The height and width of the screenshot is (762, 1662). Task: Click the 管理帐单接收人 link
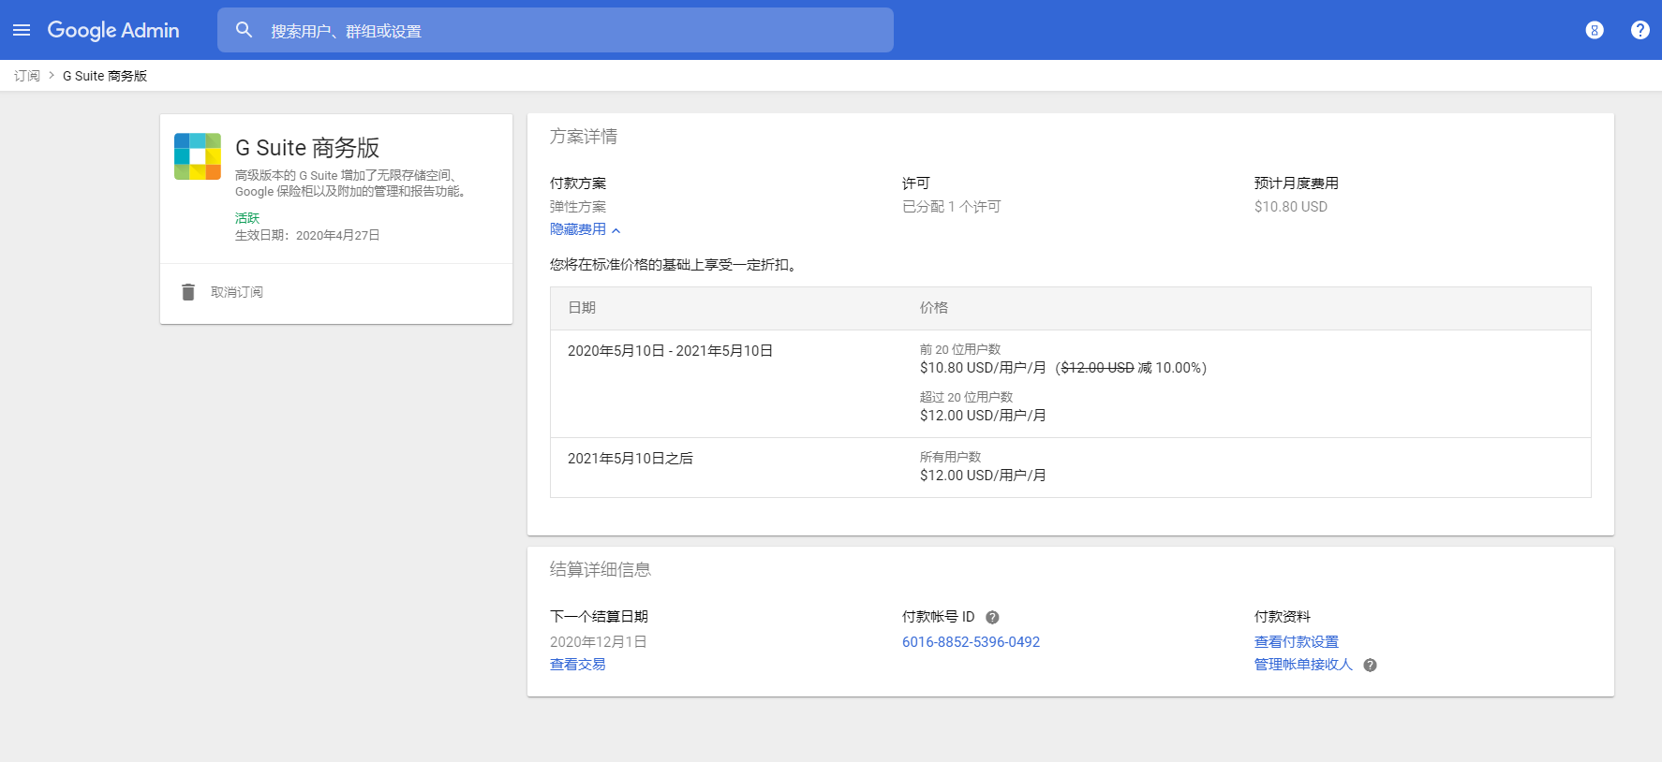click(x=1302, y=665)
